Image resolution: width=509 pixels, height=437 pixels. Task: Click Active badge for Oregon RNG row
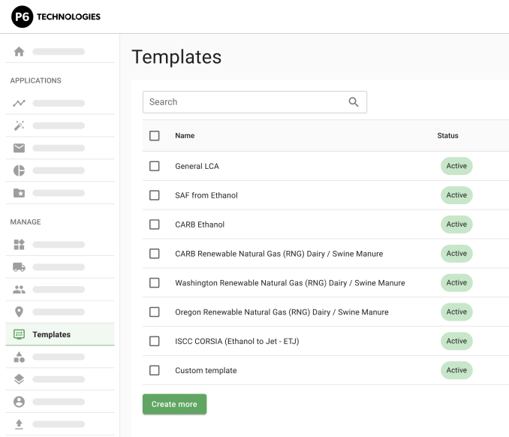tap(456, 312)
